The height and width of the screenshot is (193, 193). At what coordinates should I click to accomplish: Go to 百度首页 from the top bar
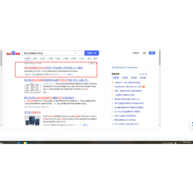[136, 53]
